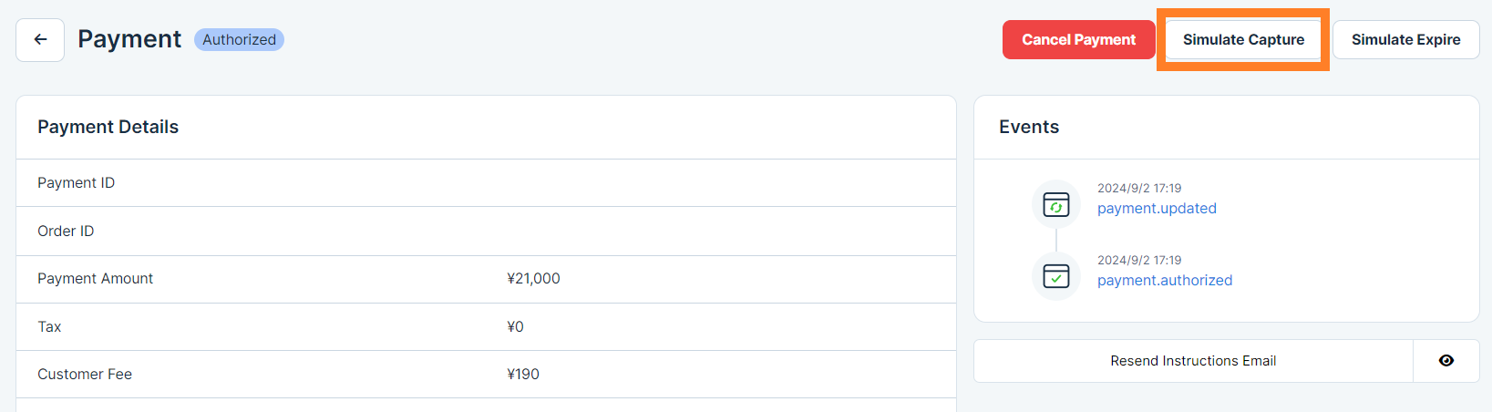Image resolution: width=1492 pixels, height=412 pixels.
Task: Select the Payment ID row label
Action: pos(77,183)
